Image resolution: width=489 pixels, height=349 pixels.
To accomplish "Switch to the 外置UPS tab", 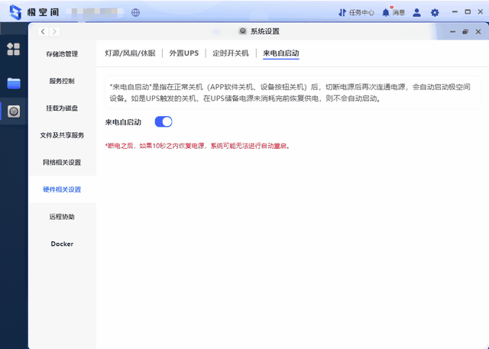I will tap(183, 53).
